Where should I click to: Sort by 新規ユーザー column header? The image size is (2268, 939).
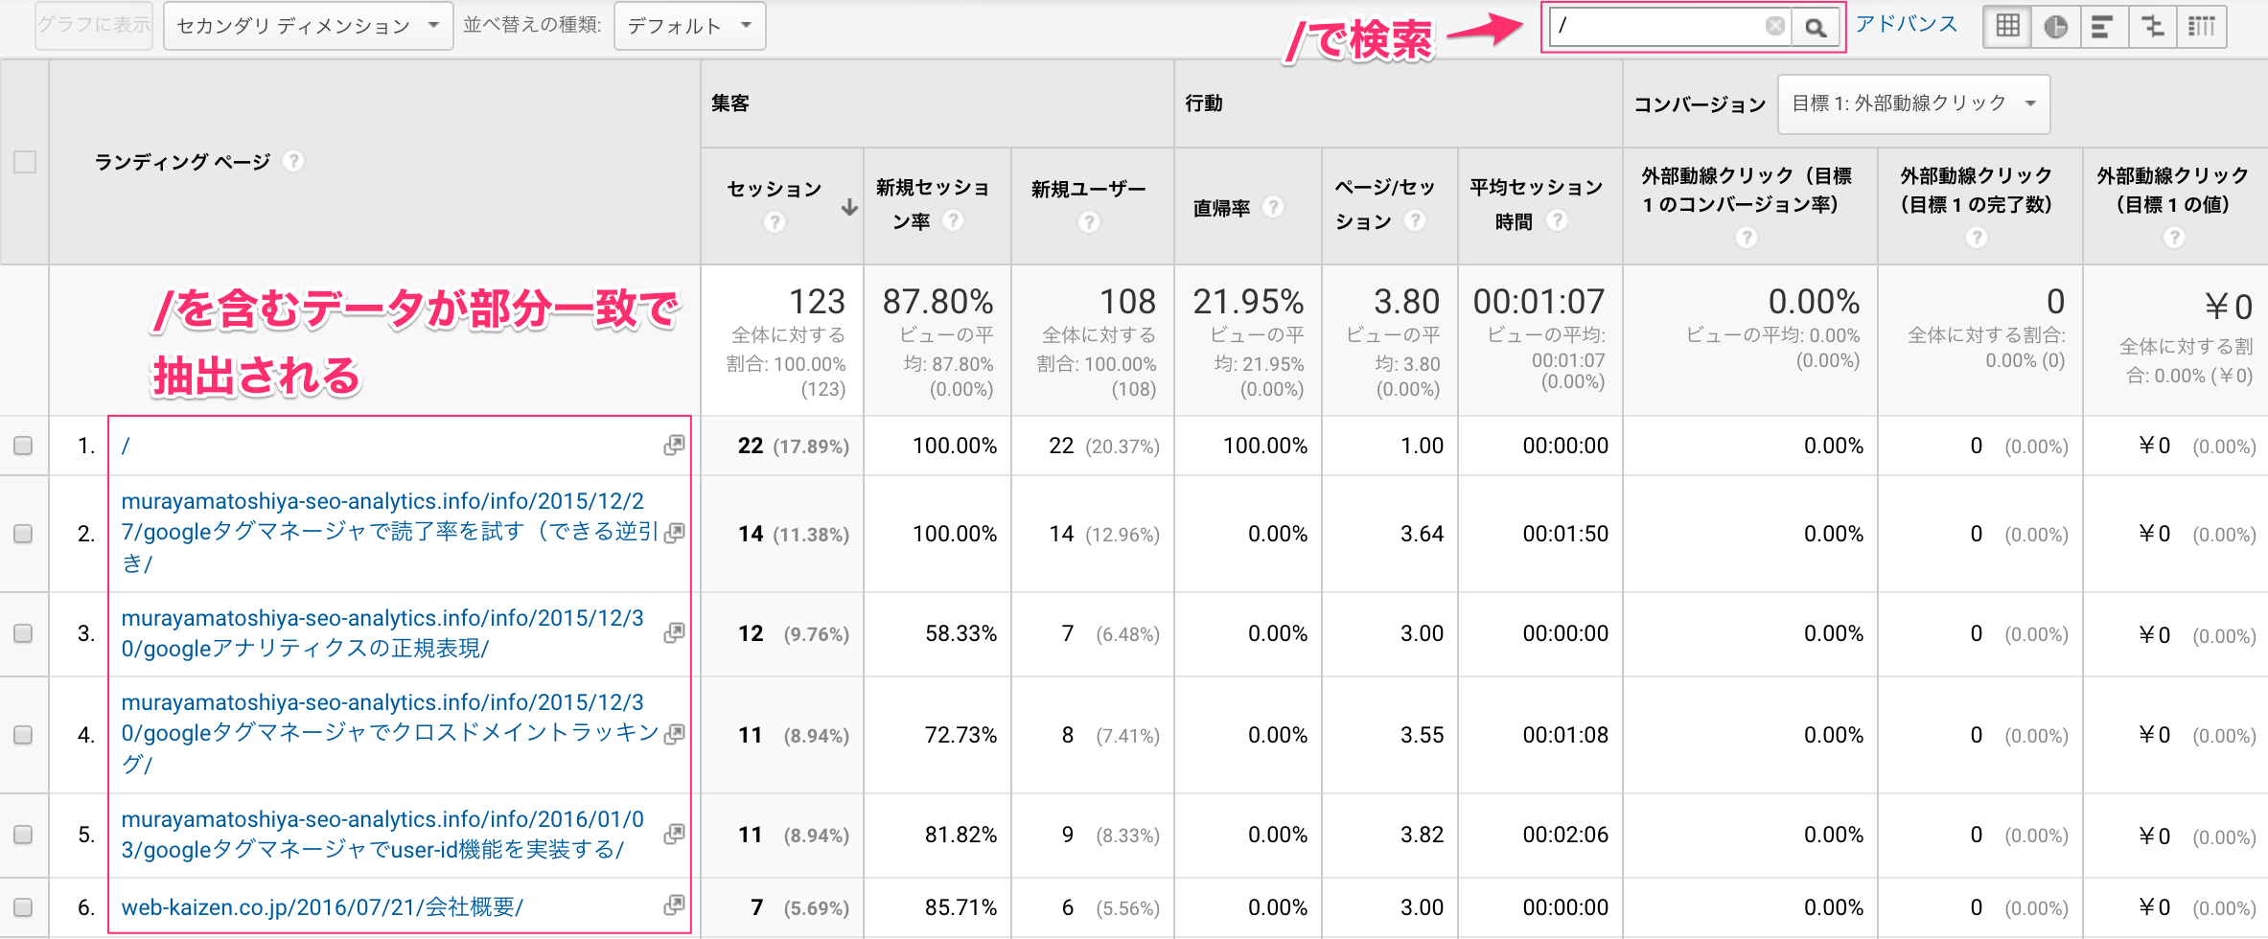[1089, 190]
